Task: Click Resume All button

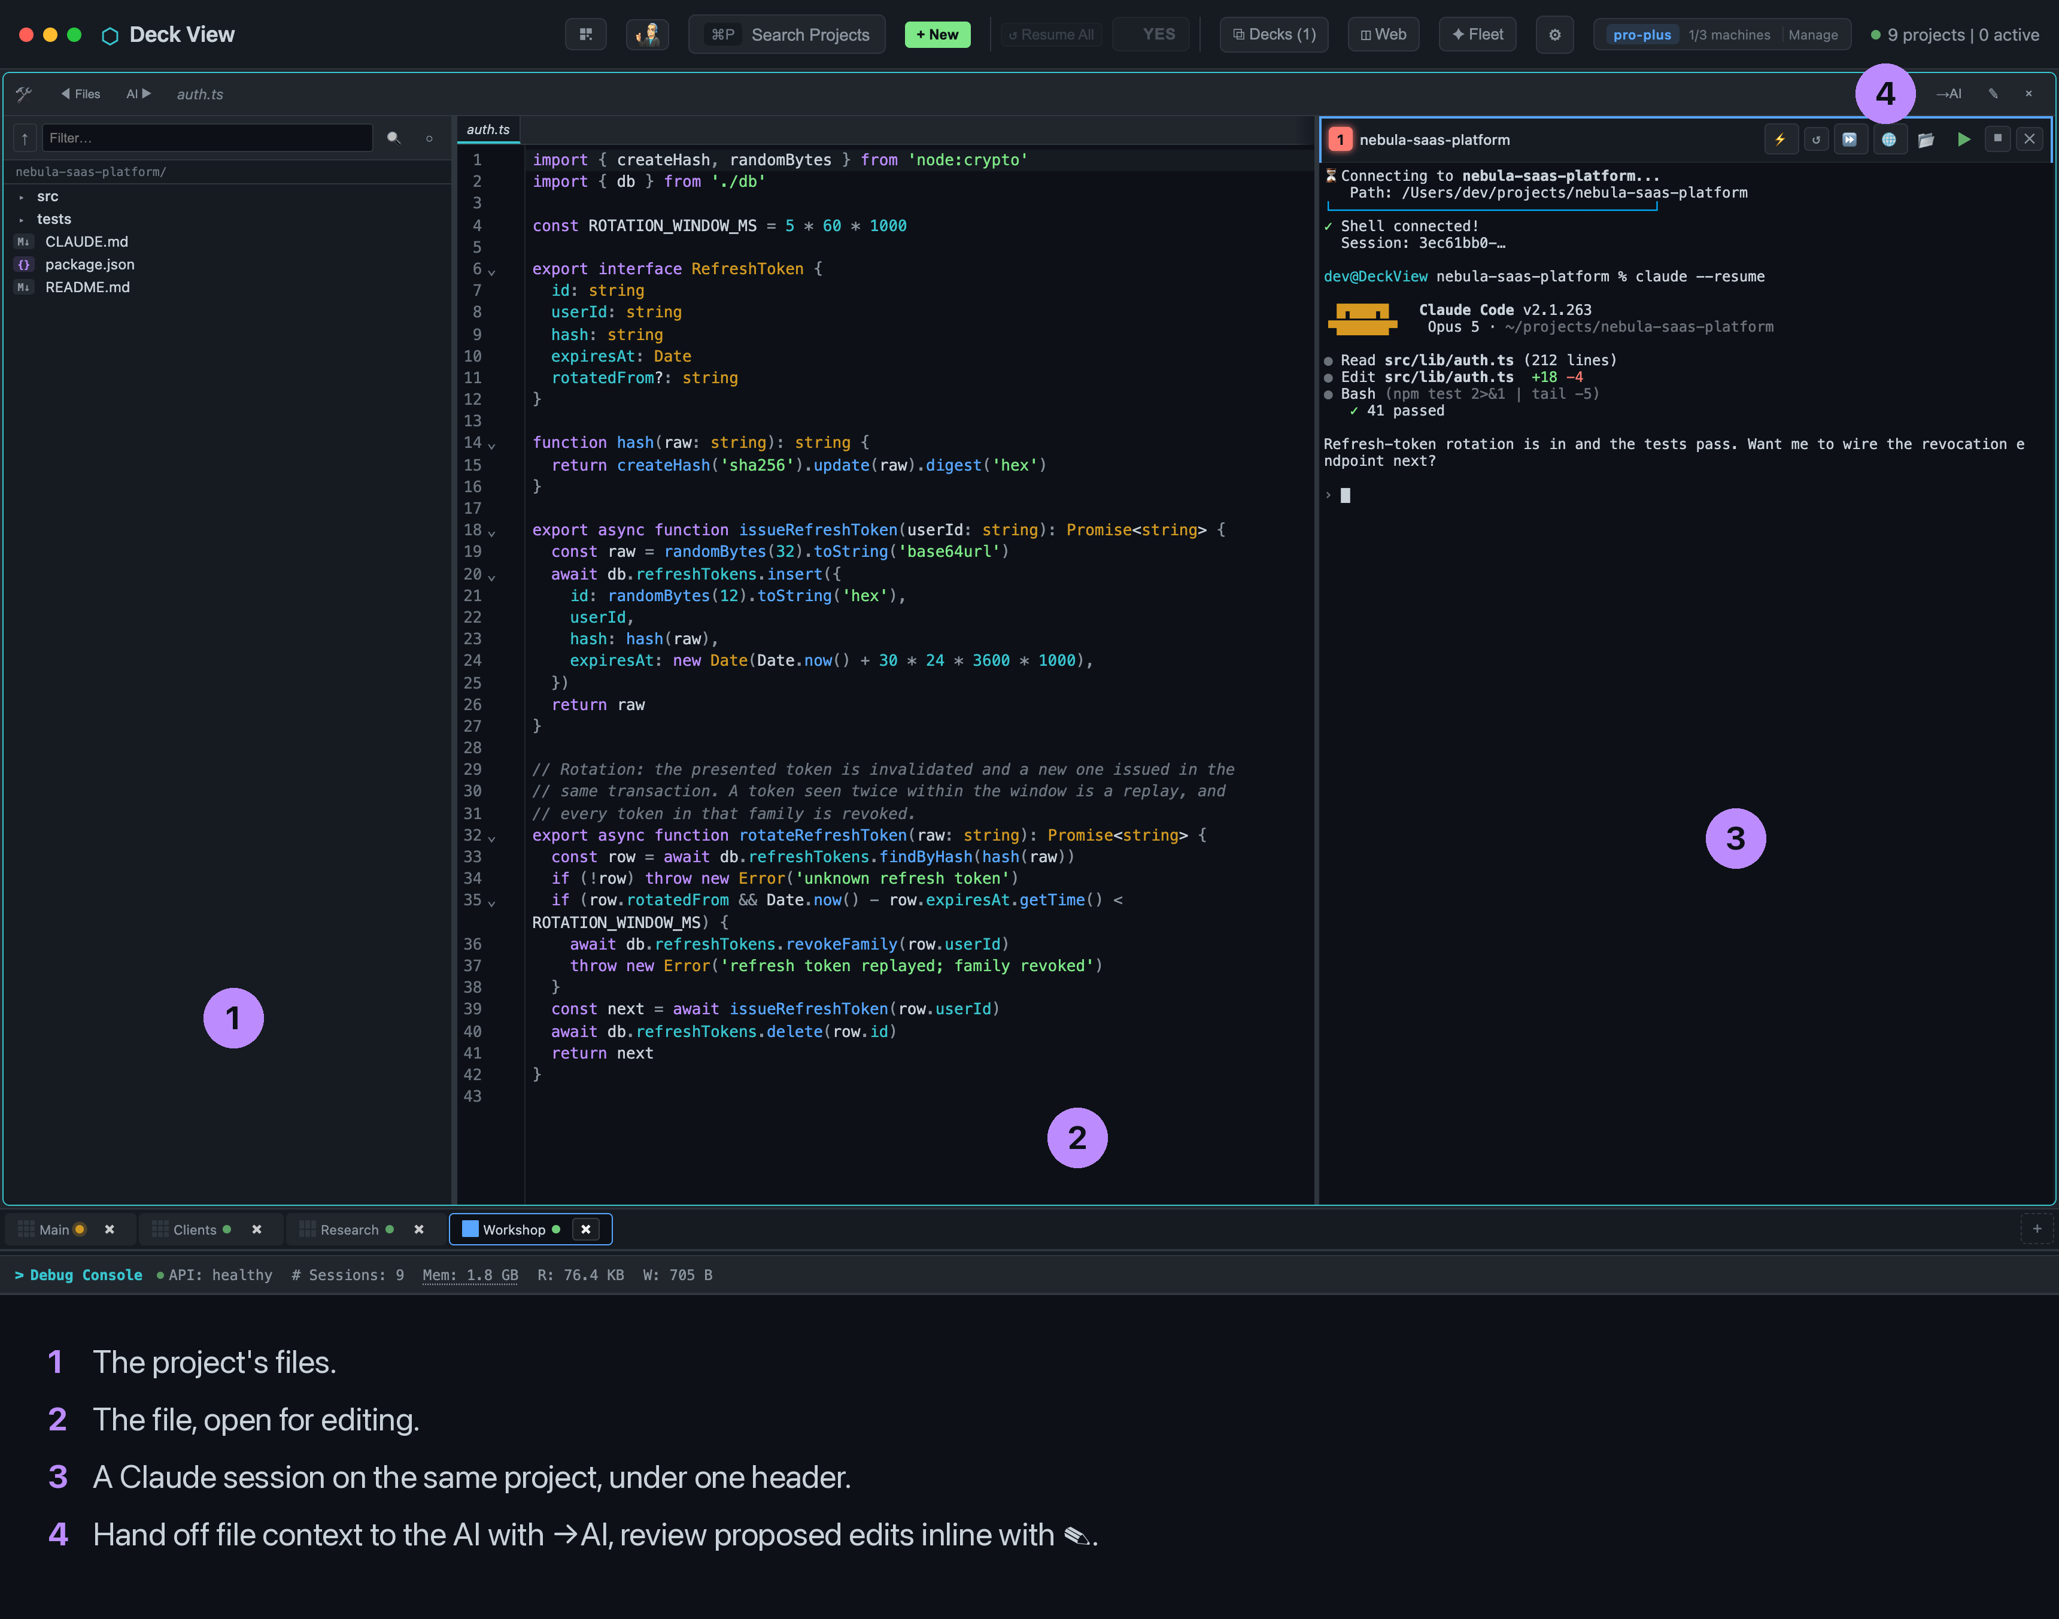Action: point(1051,34)
